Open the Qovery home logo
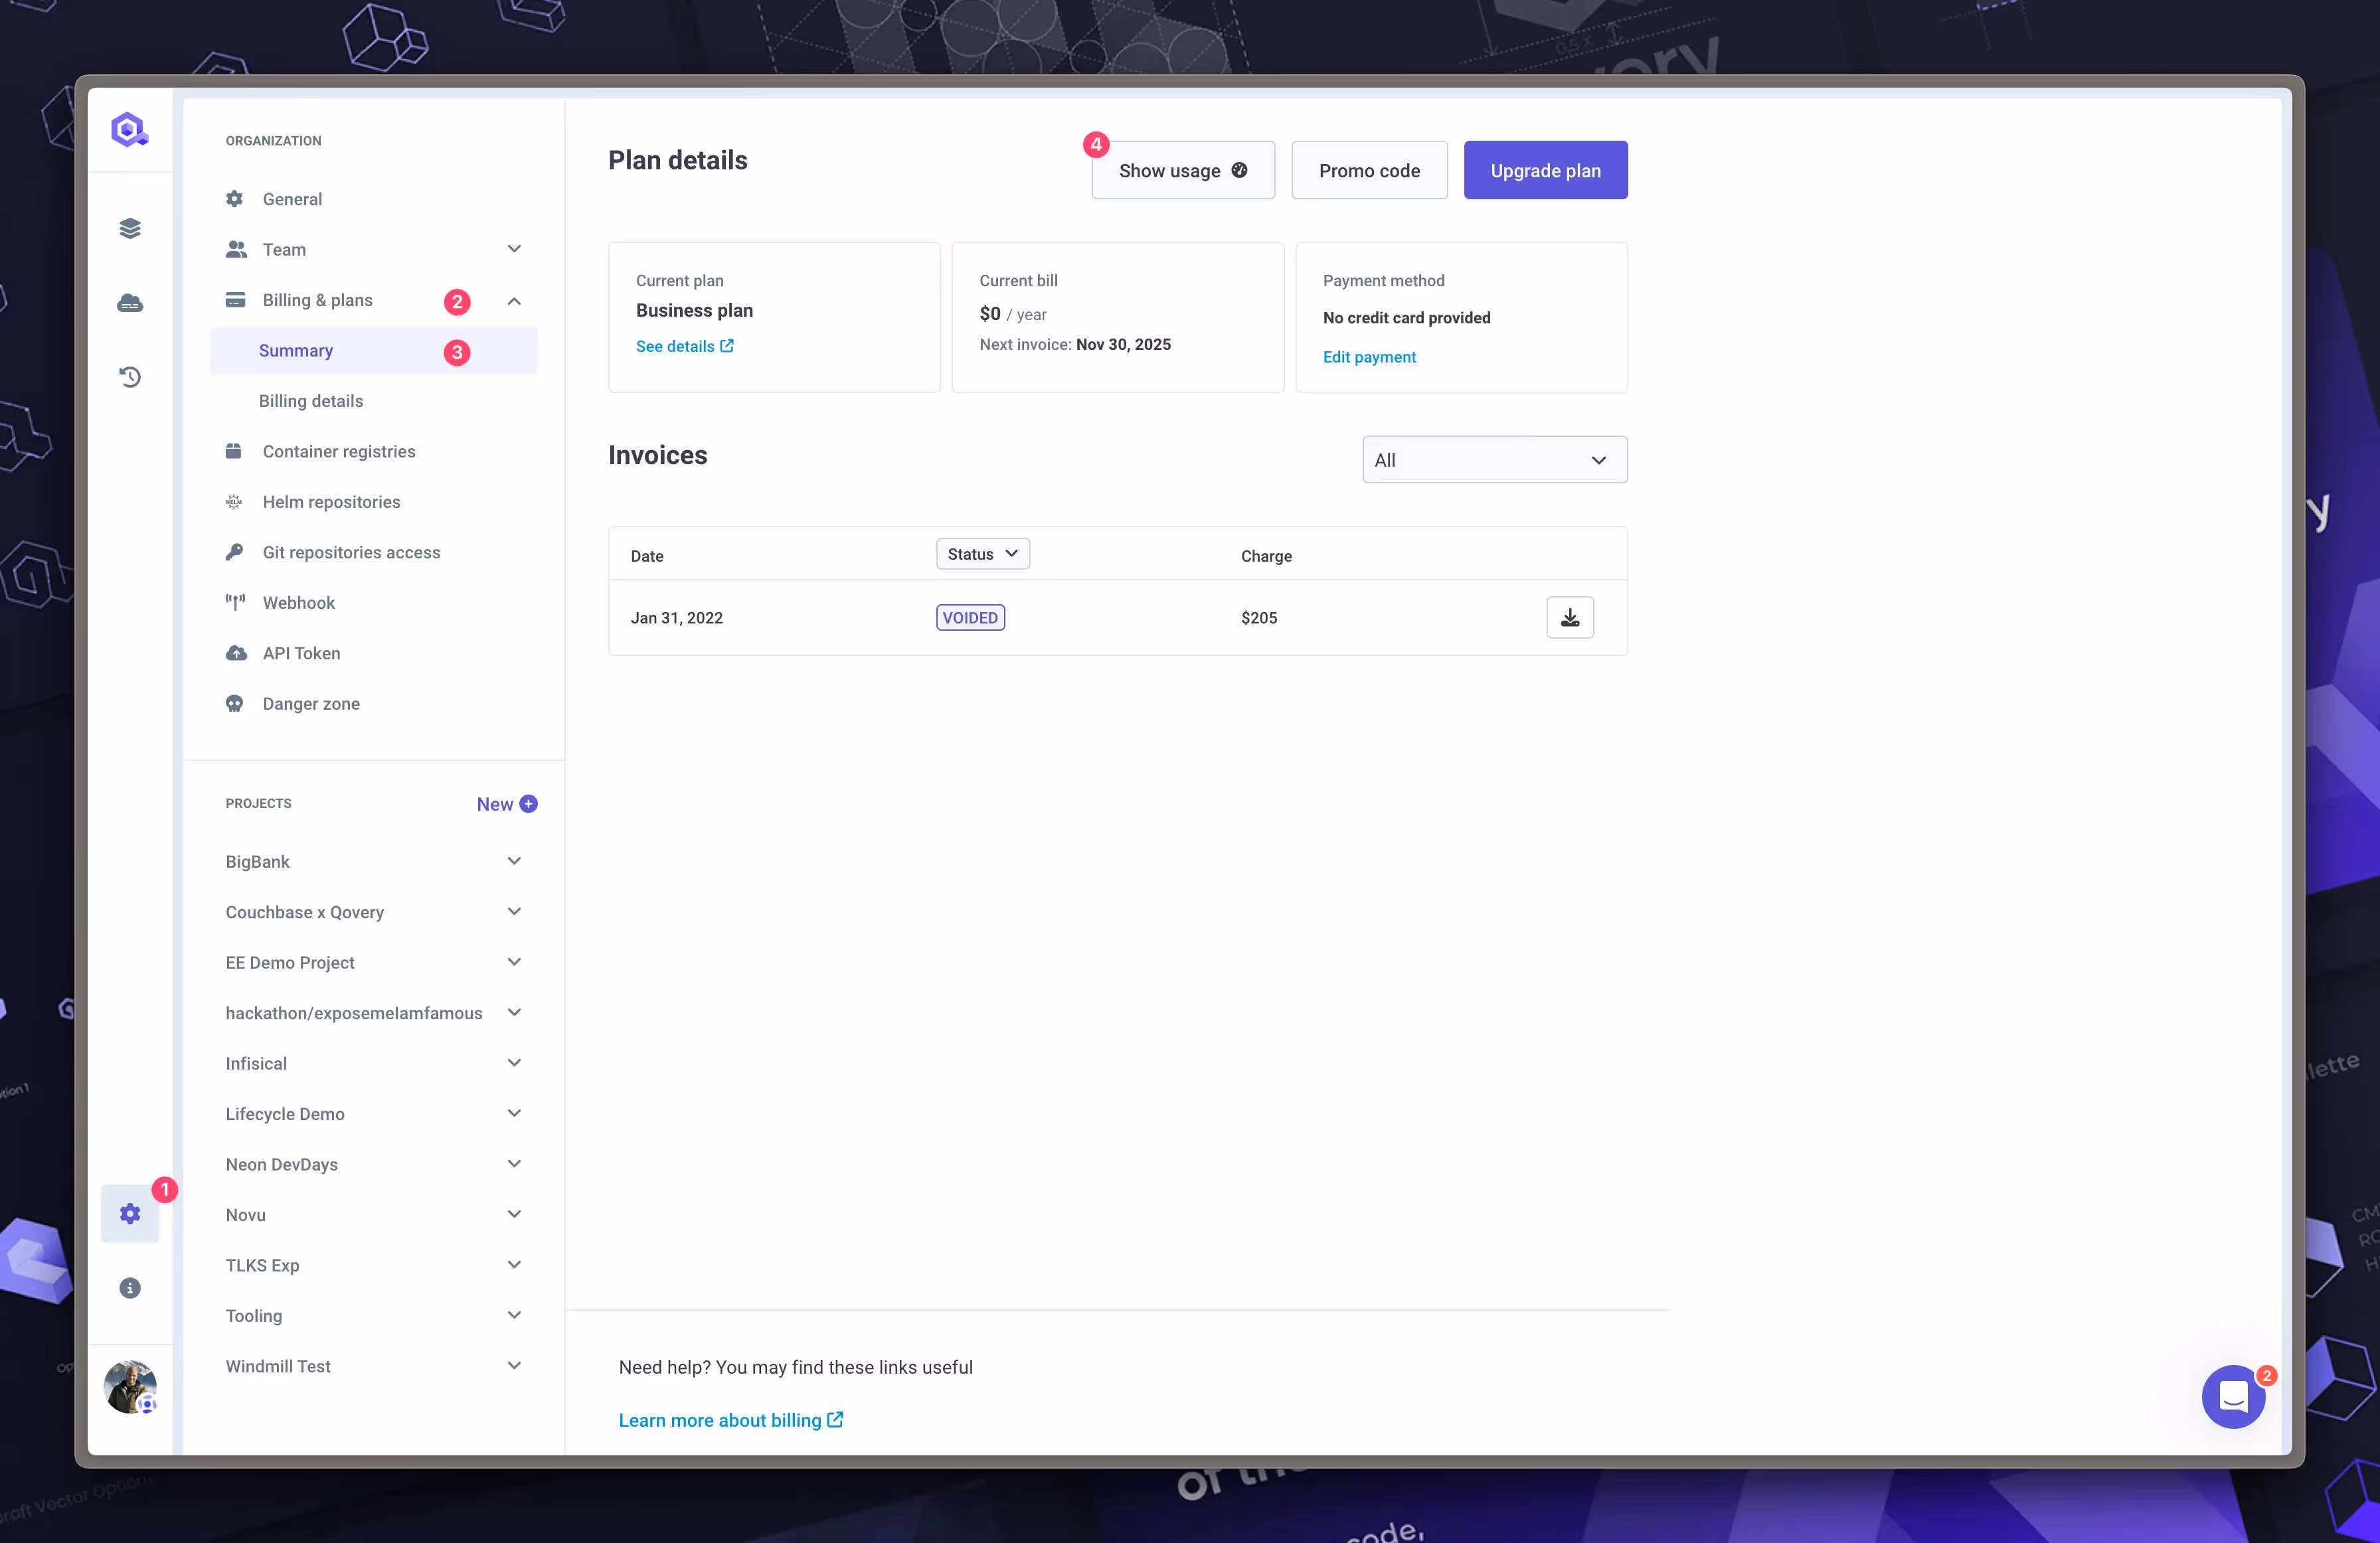 (x=129, y=129)
